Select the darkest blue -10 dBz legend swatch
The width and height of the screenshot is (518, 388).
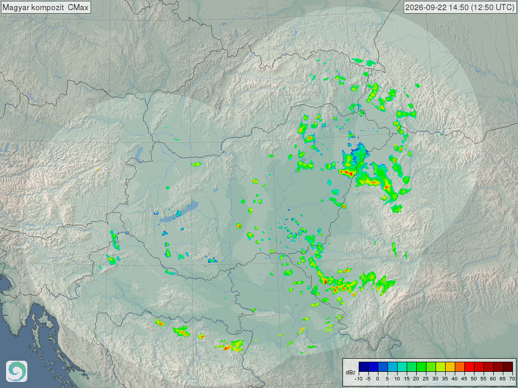coord(364,367)
